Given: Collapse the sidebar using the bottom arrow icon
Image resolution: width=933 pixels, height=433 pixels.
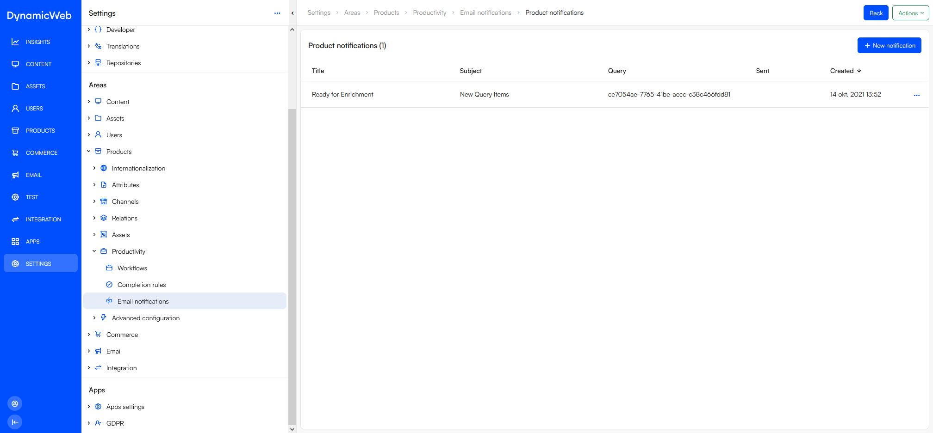Looking at the screenshot, I should pos(14,422).
